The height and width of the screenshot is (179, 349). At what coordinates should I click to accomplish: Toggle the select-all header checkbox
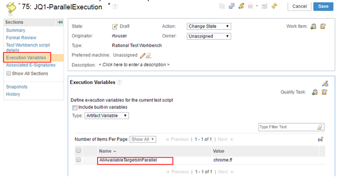pos(78,151)
